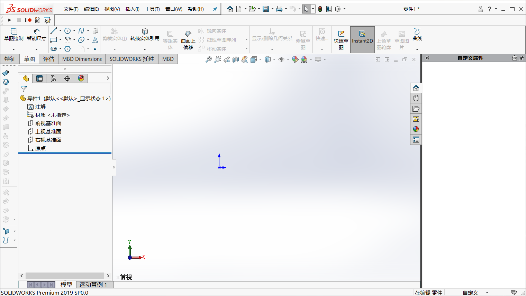Click the Save icon in title toolbar
526x296 pixels.
(266, 9)
